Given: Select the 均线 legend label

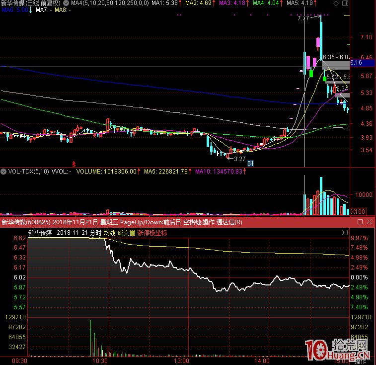Looking at the screenshot, I should pos(110,233).
